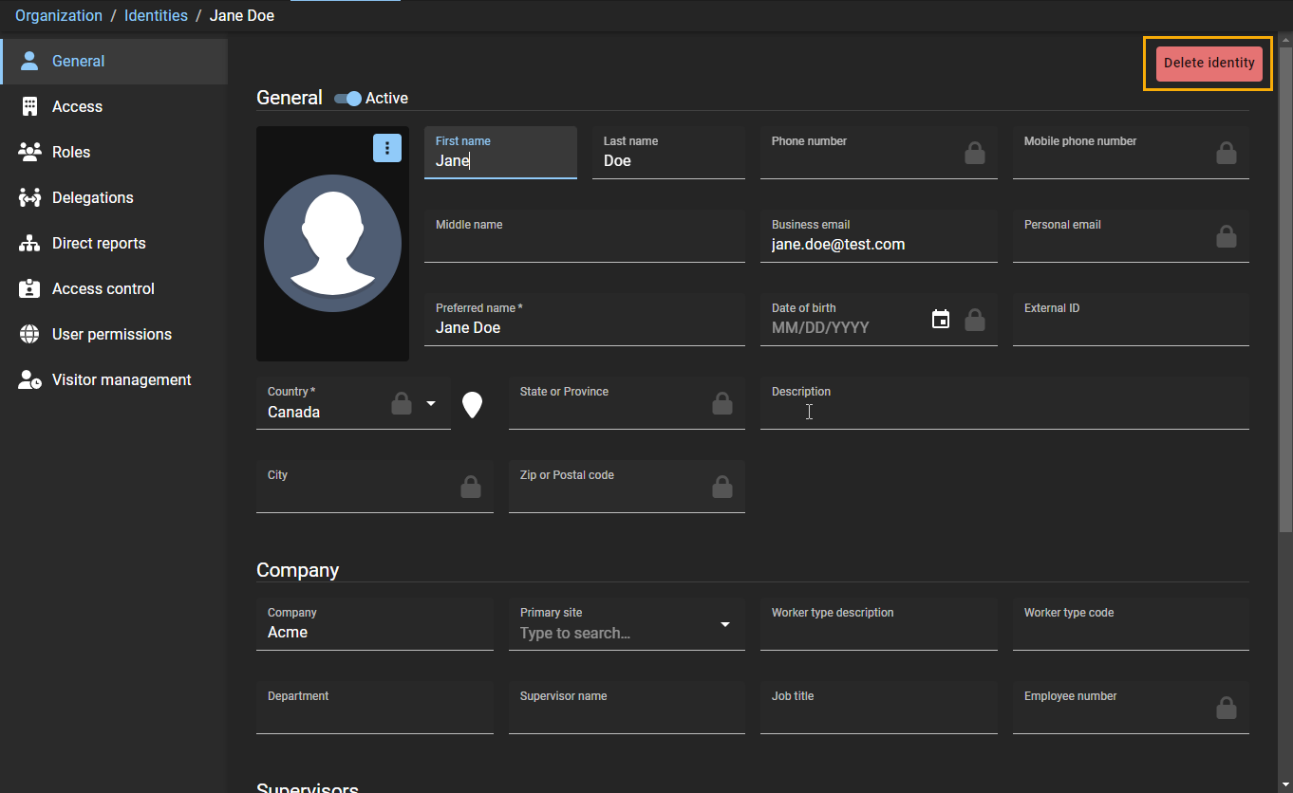This screenshot has width=1293, height=793.
Task: Focus the Department field
Action: point(375,708)
